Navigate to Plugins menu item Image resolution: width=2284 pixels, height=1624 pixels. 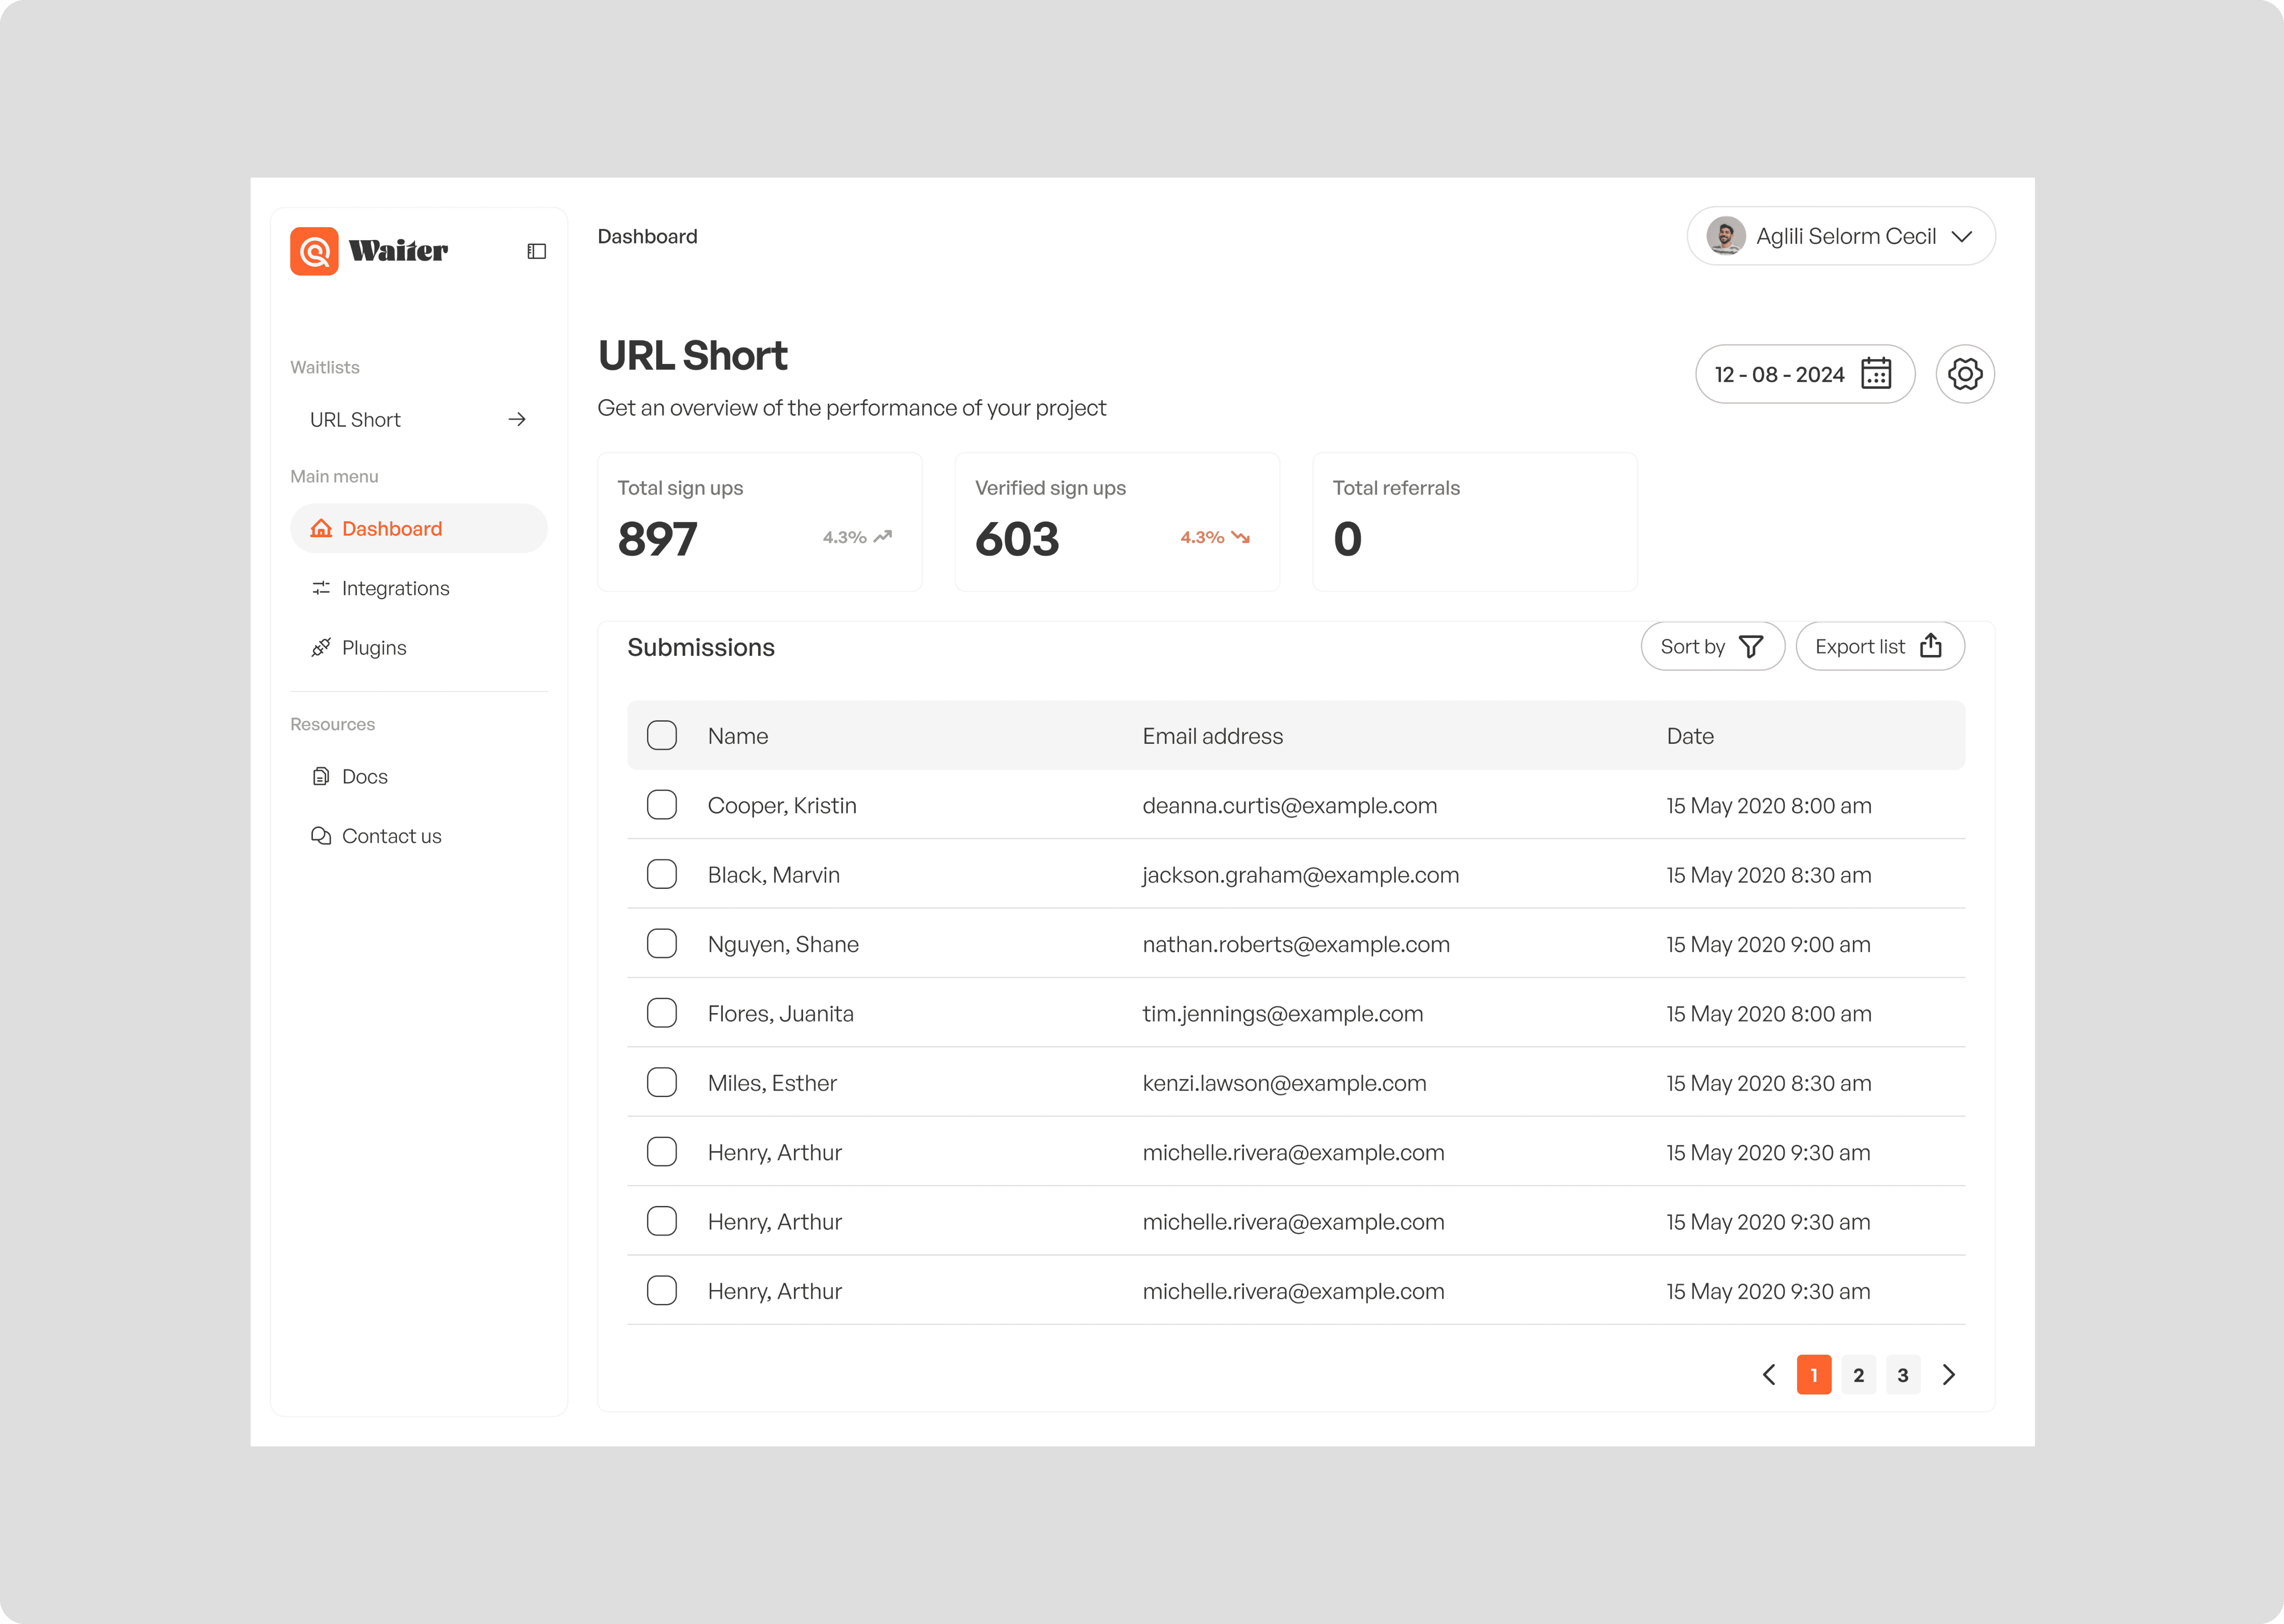(x=374, y=648)
